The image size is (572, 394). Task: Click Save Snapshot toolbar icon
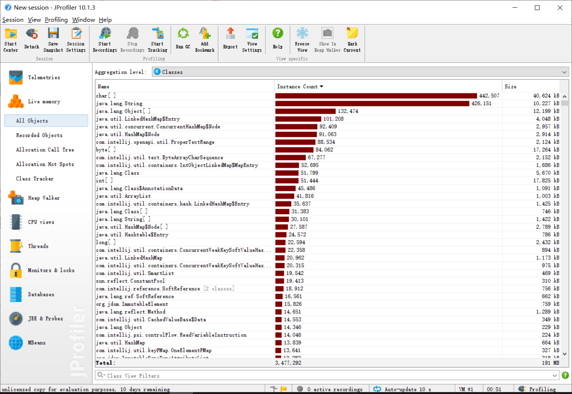53,40
